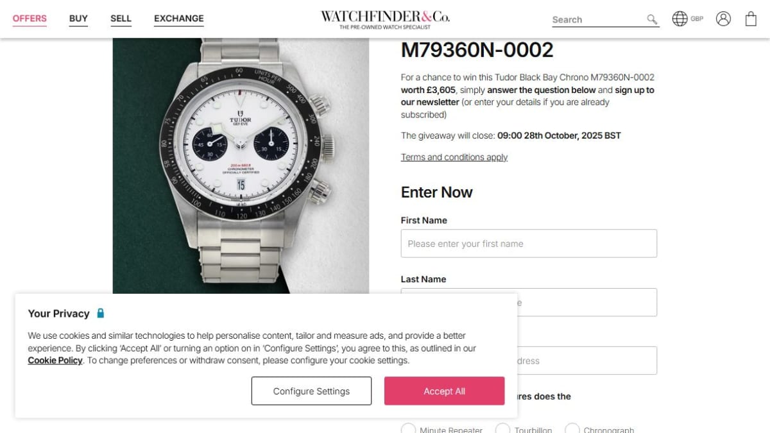Focus the First Name input field
Image resolution: width=770 pixels, height=433 pixels.
[529, 243]
